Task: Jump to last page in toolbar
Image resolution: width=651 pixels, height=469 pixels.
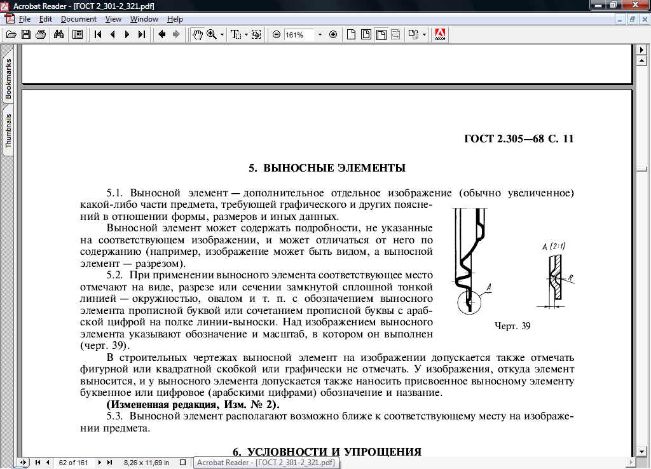Action: click(x=142, y=34)
